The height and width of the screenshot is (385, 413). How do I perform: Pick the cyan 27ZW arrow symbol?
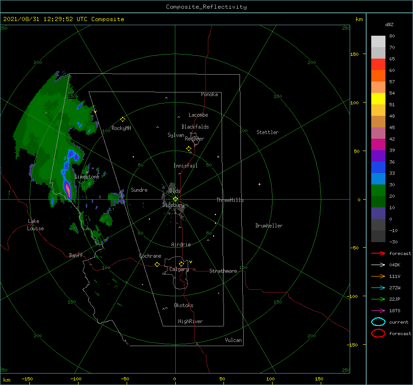(378, 288)
